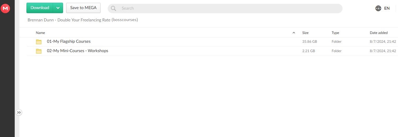The height and width of the screenshot is (137, 398).
Task: Sort files by Size column header
Action: click(x=305, y=33)
